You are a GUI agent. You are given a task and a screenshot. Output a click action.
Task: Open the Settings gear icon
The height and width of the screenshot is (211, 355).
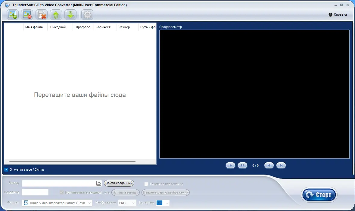point(87,14)
